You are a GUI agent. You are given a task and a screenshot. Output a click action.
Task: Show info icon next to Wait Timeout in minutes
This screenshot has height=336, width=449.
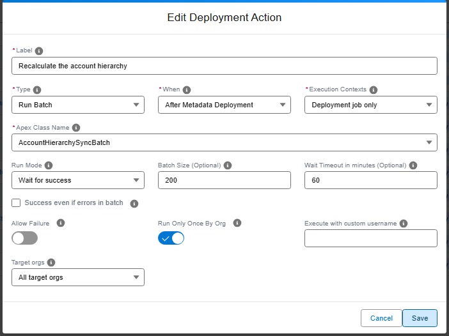[413, 165]
